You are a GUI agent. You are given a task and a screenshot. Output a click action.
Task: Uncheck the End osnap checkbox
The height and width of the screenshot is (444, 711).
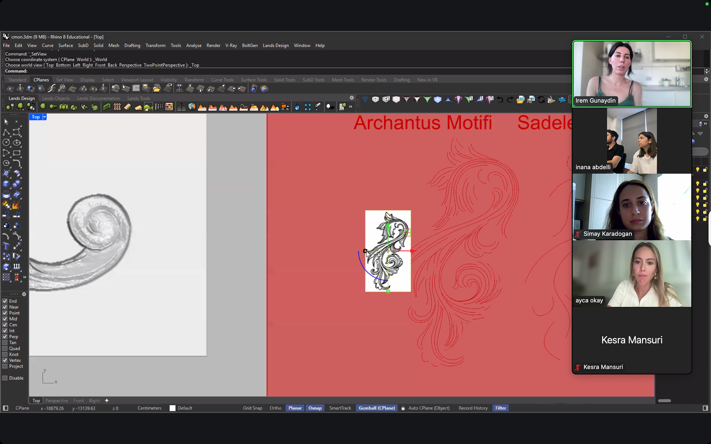click(5, 301)
